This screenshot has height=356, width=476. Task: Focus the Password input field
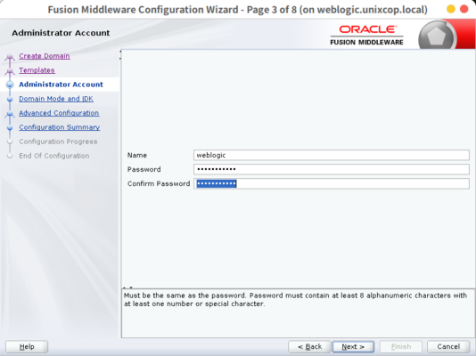pos(332,169)
